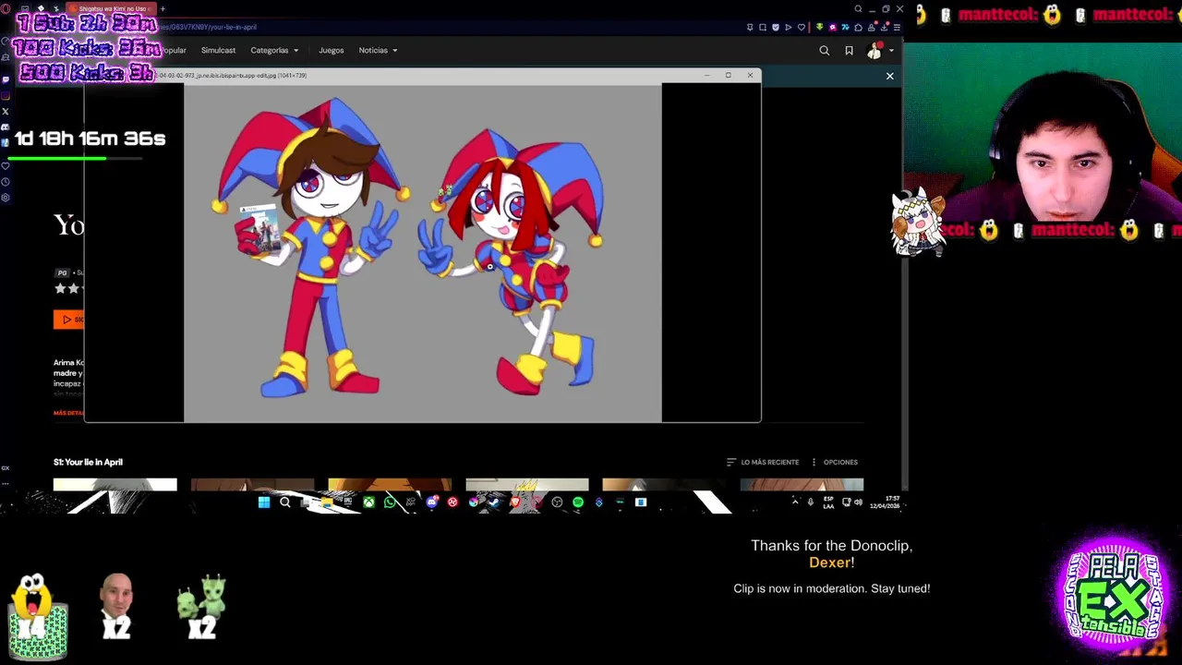This screenshot has height=665, width=1182.
Task: Open the sidebar settings gear icon
Action: (x=6, y=198)
